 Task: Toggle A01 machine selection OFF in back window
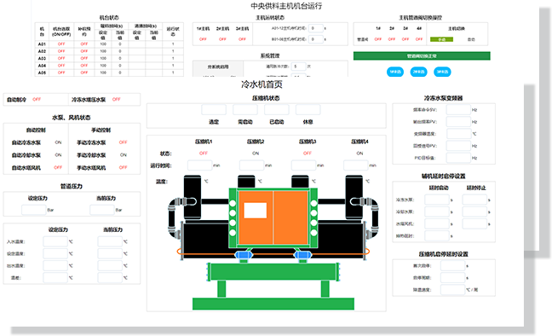pyautogui.click(x=61, y=44)
